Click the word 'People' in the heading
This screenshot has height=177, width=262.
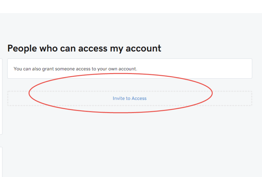tap(22, 49)
